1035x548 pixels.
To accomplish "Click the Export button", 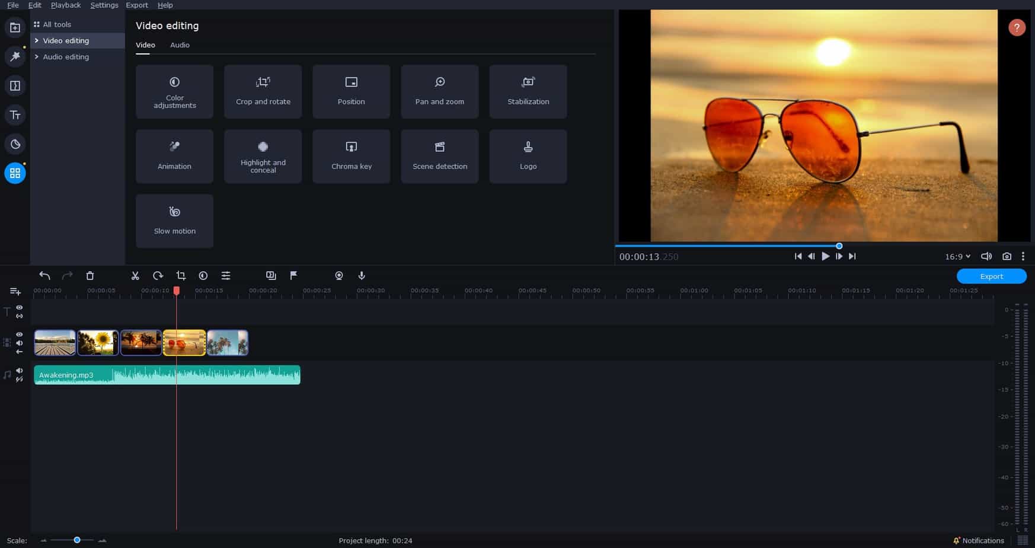I will point(991,276).
